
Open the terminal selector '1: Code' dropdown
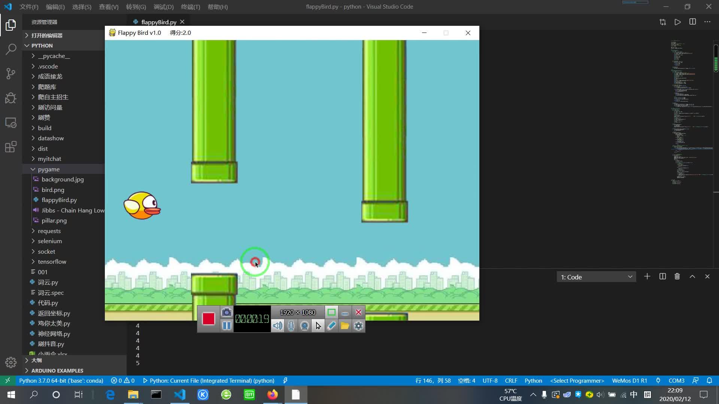596,277
